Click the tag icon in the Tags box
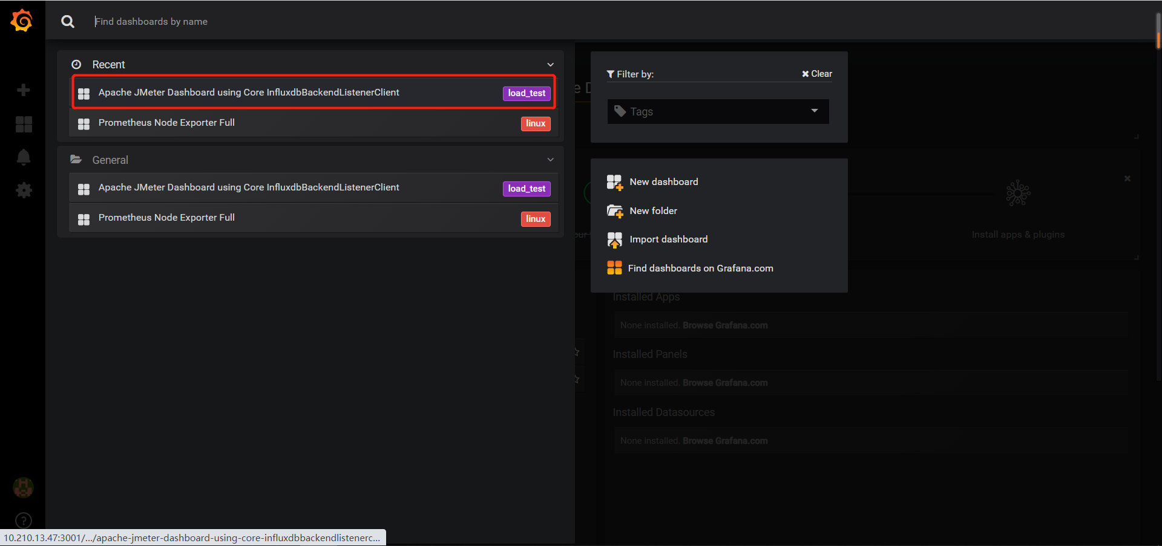 pyautogui.click(x=620, y=111)
